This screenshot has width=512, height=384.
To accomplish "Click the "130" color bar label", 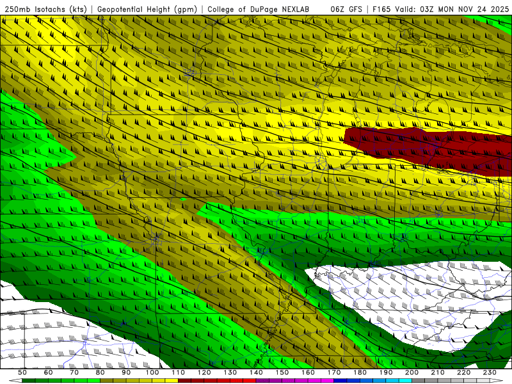I will [230, 372].
